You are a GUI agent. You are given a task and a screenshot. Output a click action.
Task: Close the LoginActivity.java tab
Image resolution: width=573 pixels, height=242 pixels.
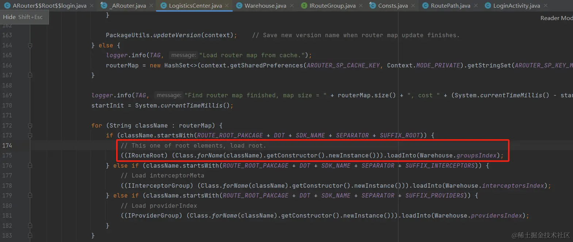545,5
